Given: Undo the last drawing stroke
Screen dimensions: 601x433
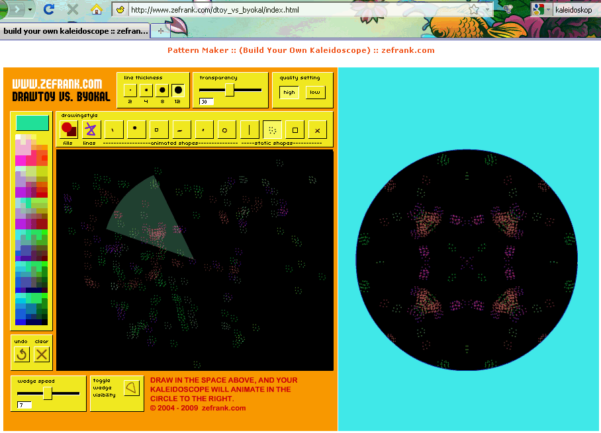Looking at the screenshot, I should (x=22, y=354).
